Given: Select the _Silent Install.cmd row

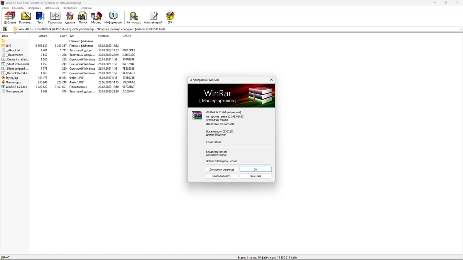Looking at the screenshot, I should pos(69,64).
